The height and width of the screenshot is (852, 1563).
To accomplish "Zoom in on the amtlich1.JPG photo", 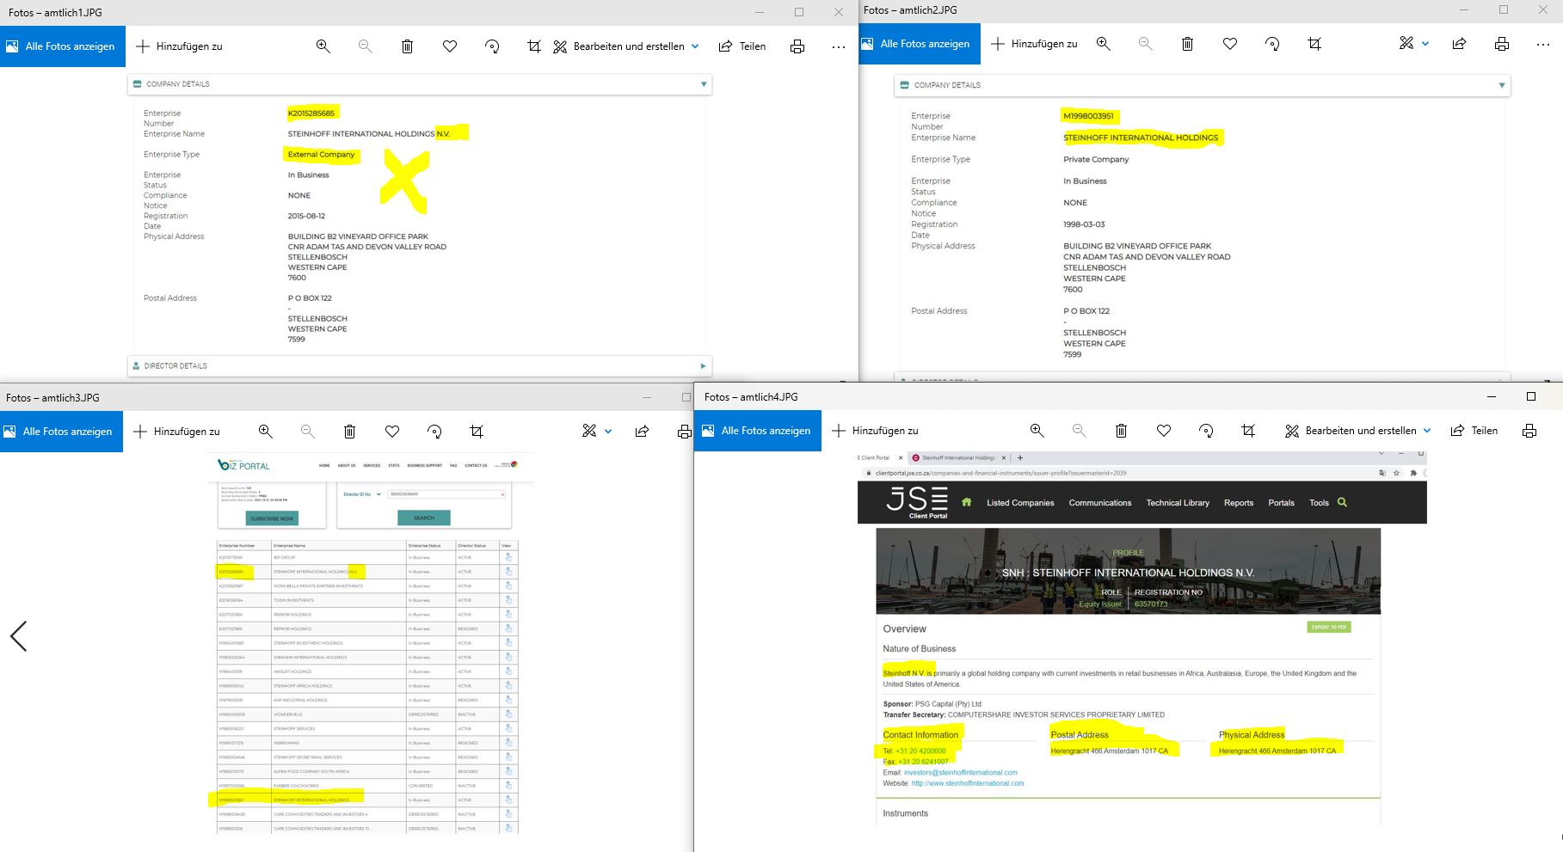I will [x=323, y=46].
